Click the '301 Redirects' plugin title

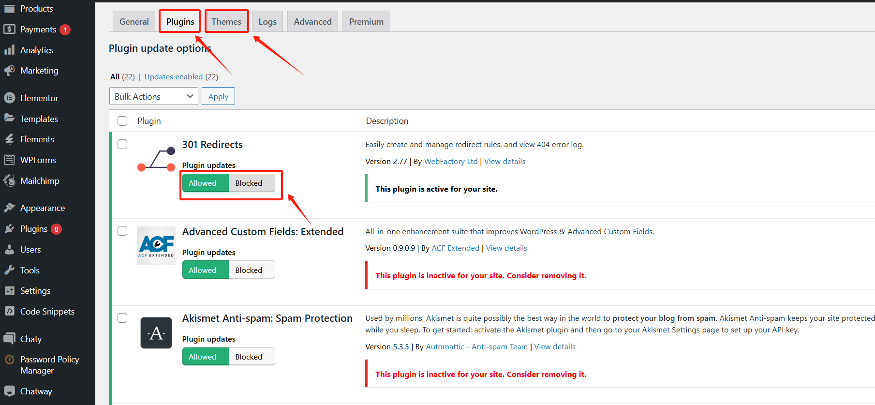(212, 145)
